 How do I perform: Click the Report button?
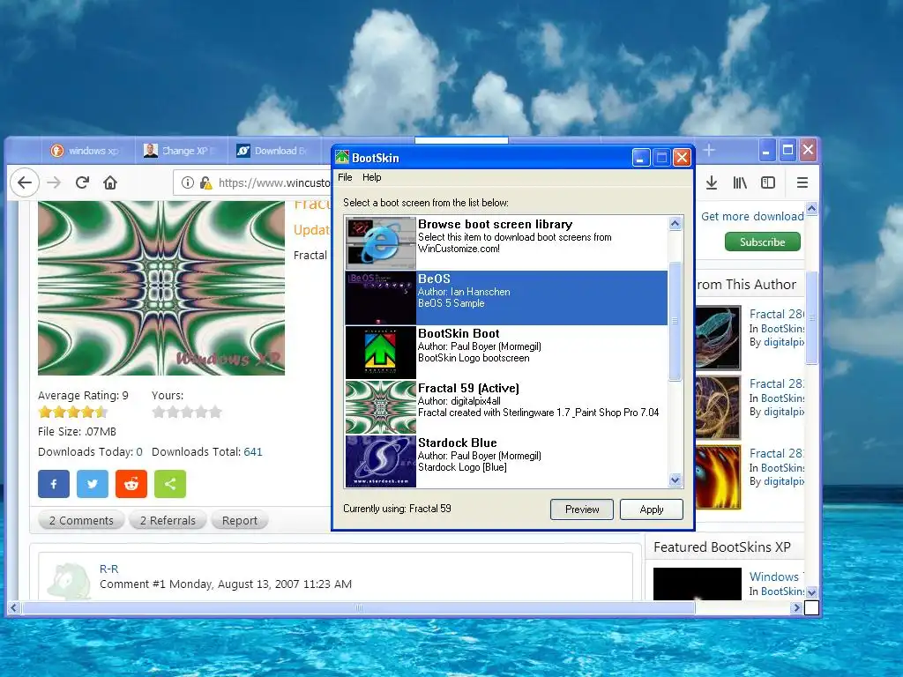tap(240, 520)
